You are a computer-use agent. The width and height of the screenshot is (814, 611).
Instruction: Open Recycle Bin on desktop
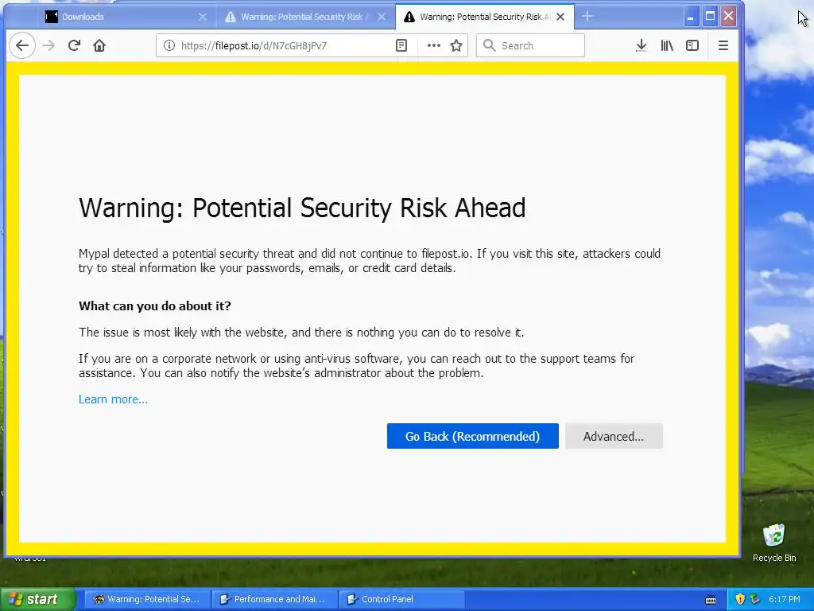click(774, 543)
